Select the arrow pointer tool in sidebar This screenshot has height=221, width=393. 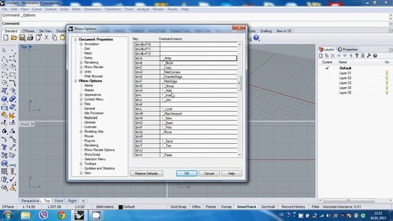[x=4, y=50]
